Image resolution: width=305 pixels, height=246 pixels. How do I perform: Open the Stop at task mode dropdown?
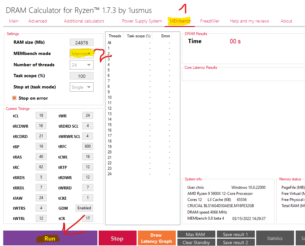coord(82,87)
